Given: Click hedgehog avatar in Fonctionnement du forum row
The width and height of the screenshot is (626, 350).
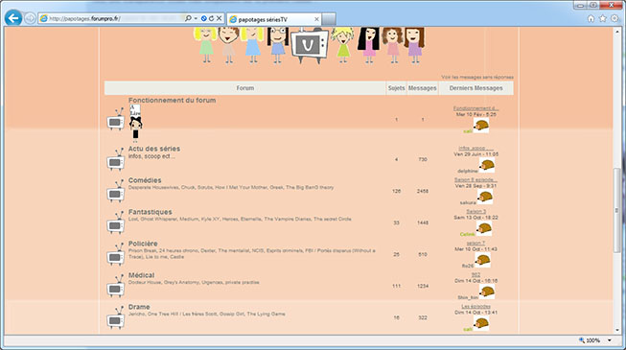Looking at the screenshot, I should [x=481, y=125].
